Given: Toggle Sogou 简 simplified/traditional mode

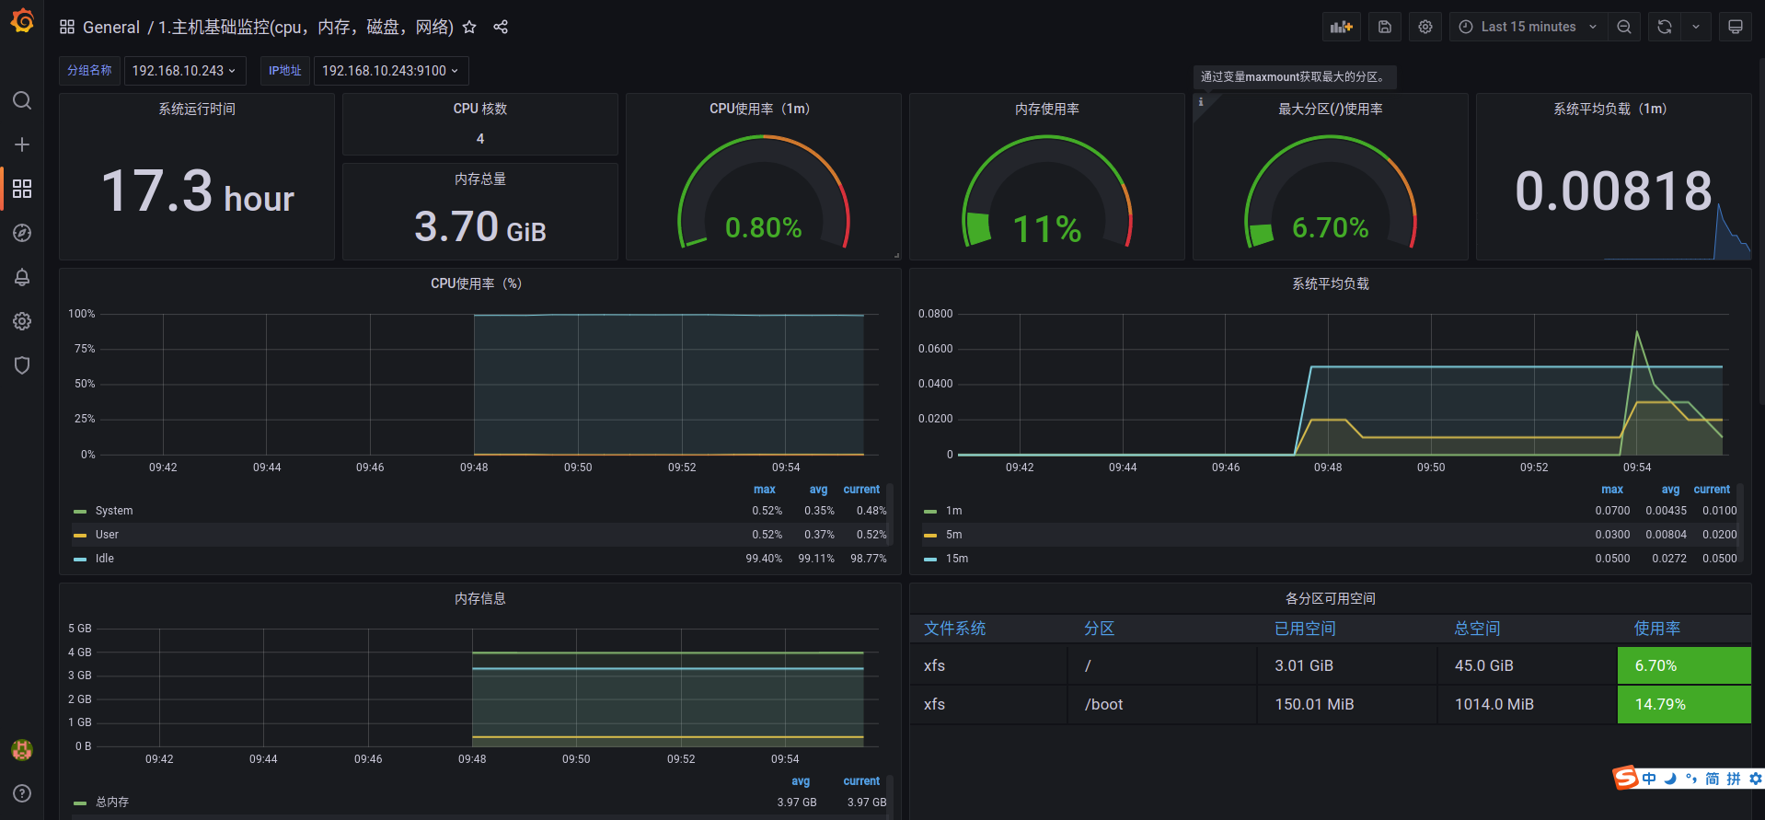Looking at the screenshot, I should 1713,779.
